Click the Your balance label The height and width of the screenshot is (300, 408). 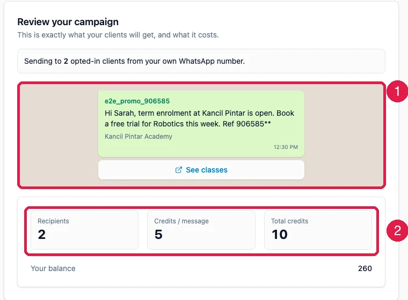click(x=53, y=268)
